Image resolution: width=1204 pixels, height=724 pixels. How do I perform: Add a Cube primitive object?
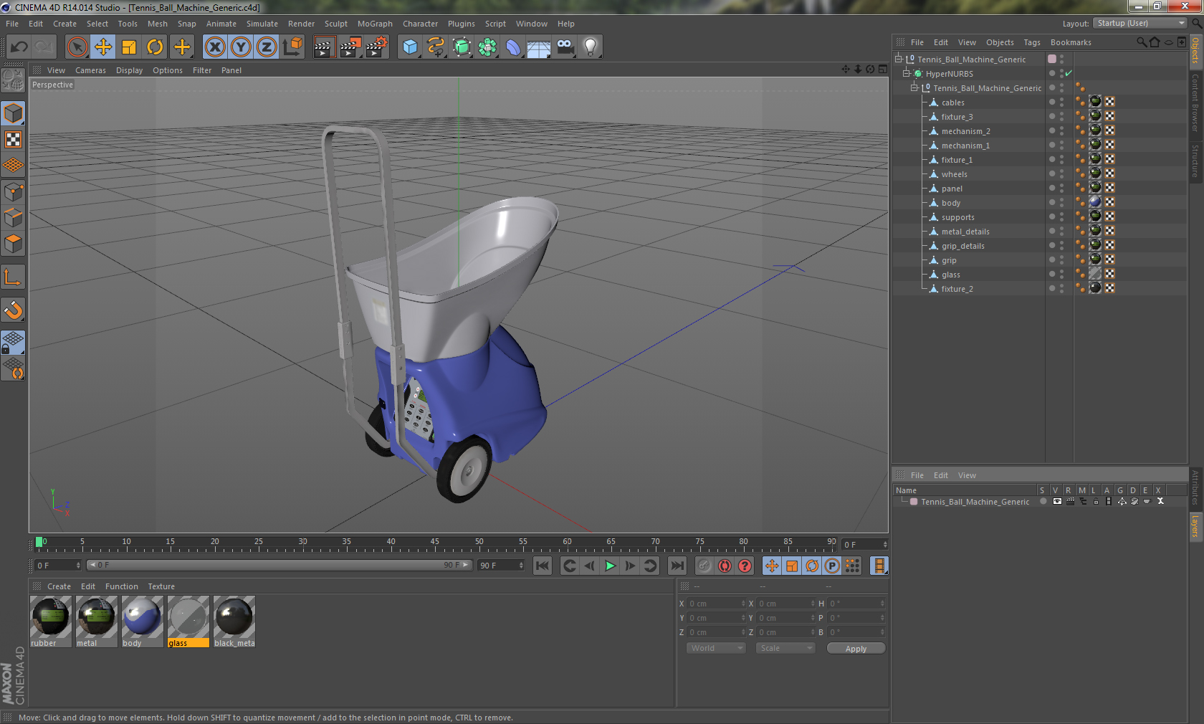point(410,47)
